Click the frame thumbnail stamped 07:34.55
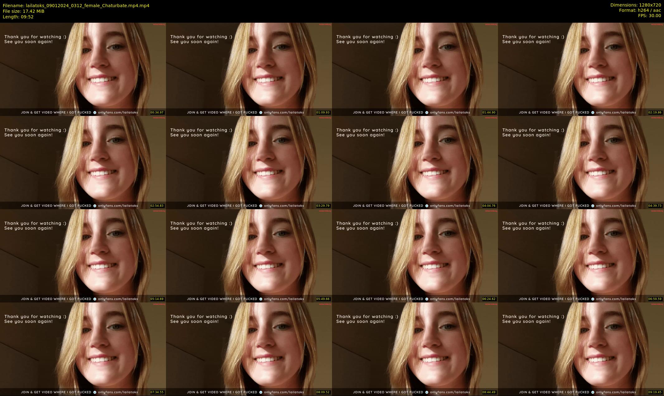The width and height of the screenshot is (664, 396). [x=83, y=349]
